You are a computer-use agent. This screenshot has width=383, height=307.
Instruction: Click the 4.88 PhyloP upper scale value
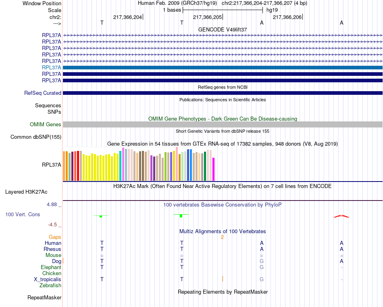pyautogui.click(x=52, y=205)
